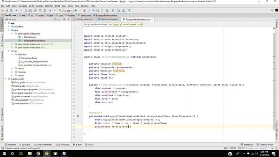Open the Android Profiler tool window
This screenshot has height=157, width=279.
pyautogui.click(x=43, y=144)
